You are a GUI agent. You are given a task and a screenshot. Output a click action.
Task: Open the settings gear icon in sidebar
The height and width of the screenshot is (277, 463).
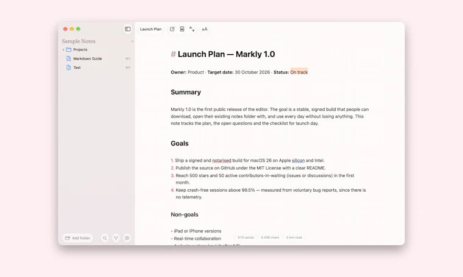tap(127, 238)
